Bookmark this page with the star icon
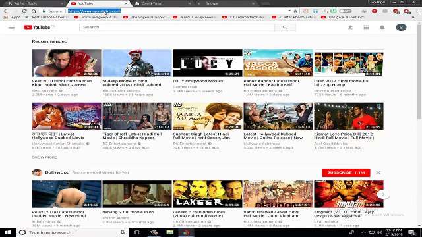The image size is (422, 237). coord(295,11)
